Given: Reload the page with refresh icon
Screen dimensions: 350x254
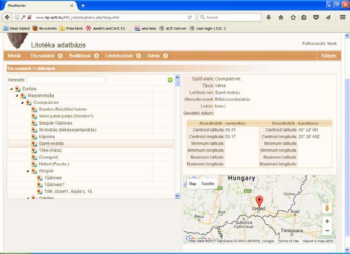Looking at the screenshot, I should [190, 17].
